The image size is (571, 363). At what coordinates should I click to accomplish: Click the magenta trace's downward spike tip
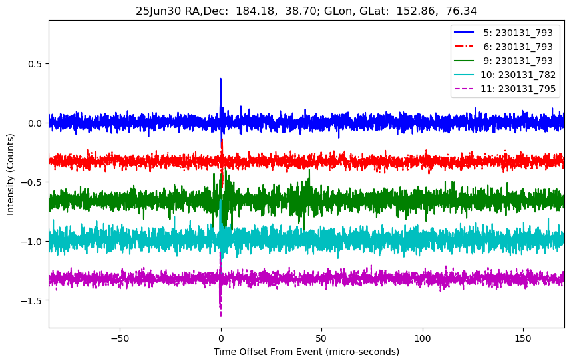pyautogui.click(x=220, y=315)
